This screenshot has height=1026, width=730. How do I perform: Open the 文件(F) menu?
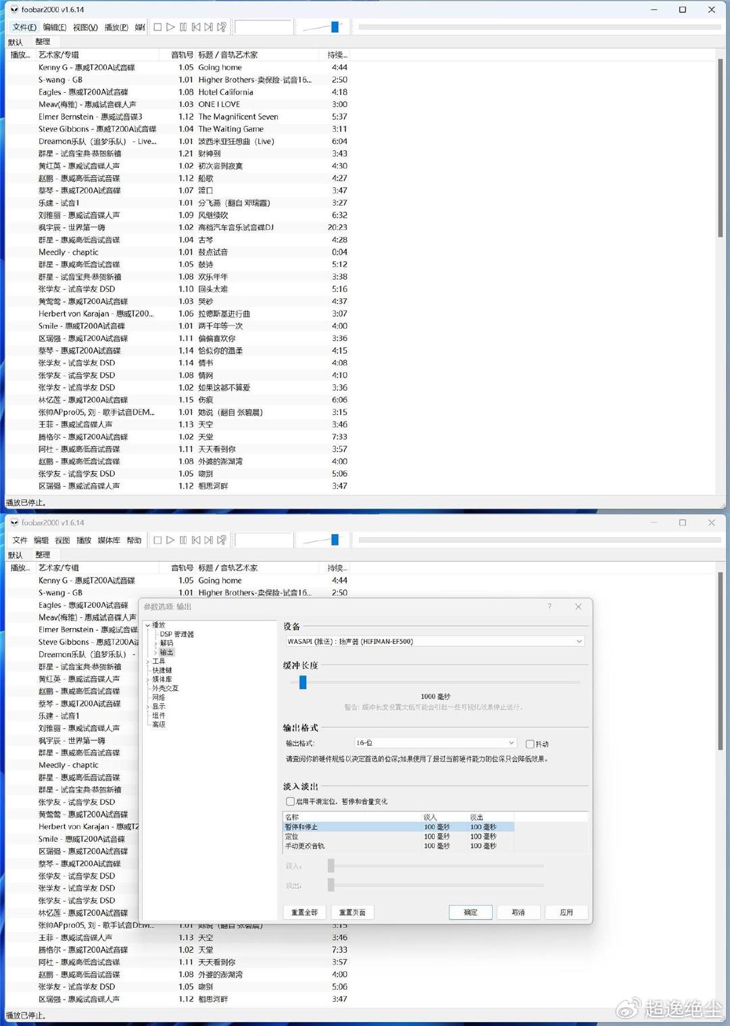(x=24, y=27)
